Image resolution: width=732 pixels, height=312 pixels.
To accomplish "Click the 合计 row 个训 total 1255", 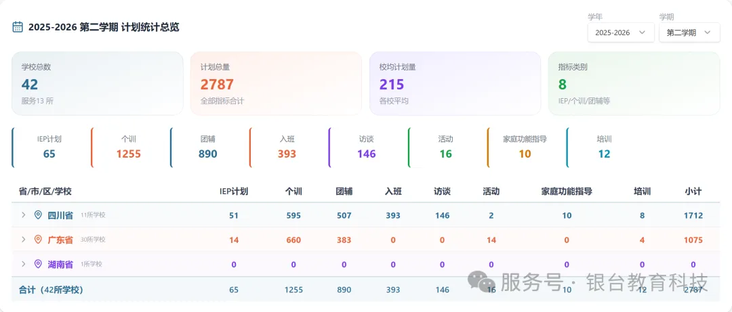I will click(293, 290).
